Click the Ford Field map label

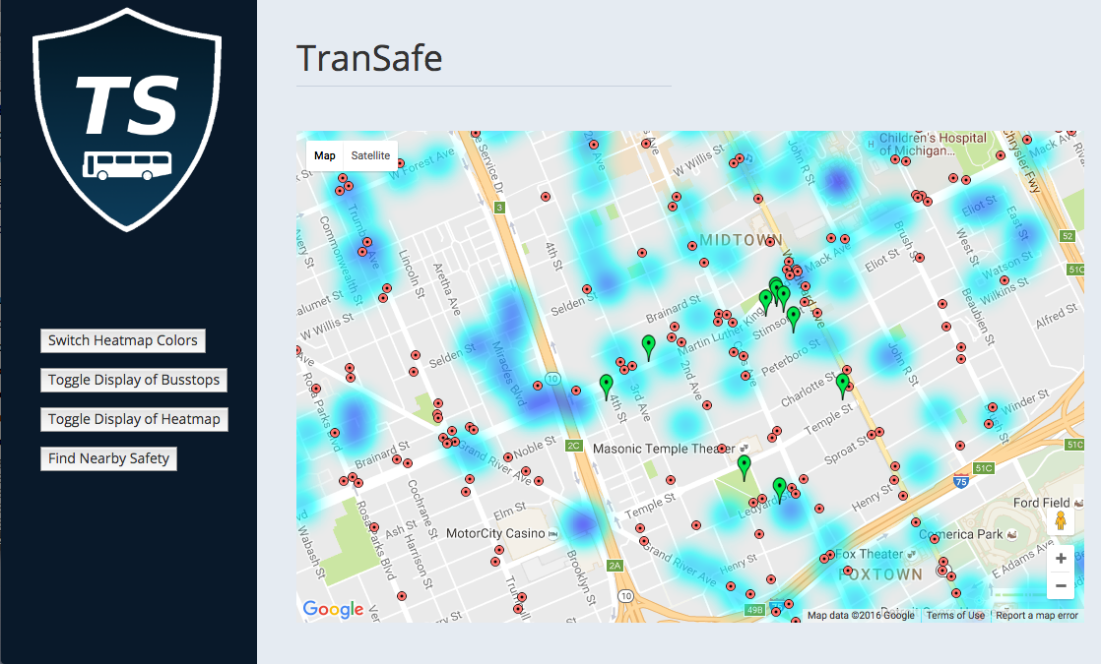1041,503
